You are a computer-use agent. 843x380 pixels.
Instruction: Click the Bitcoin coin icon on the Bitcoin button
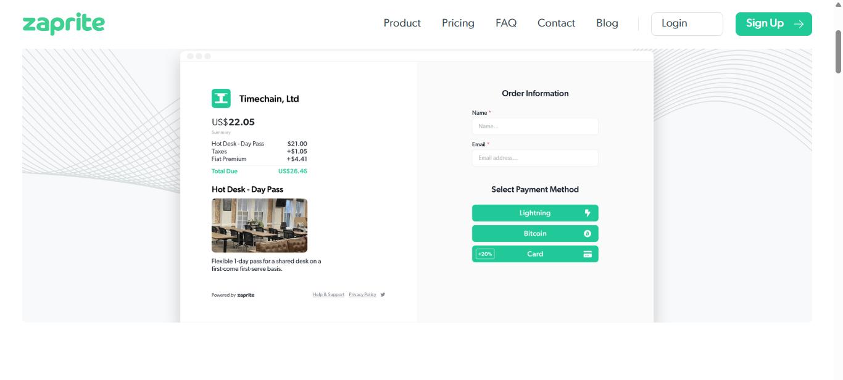tap(588, 234)
